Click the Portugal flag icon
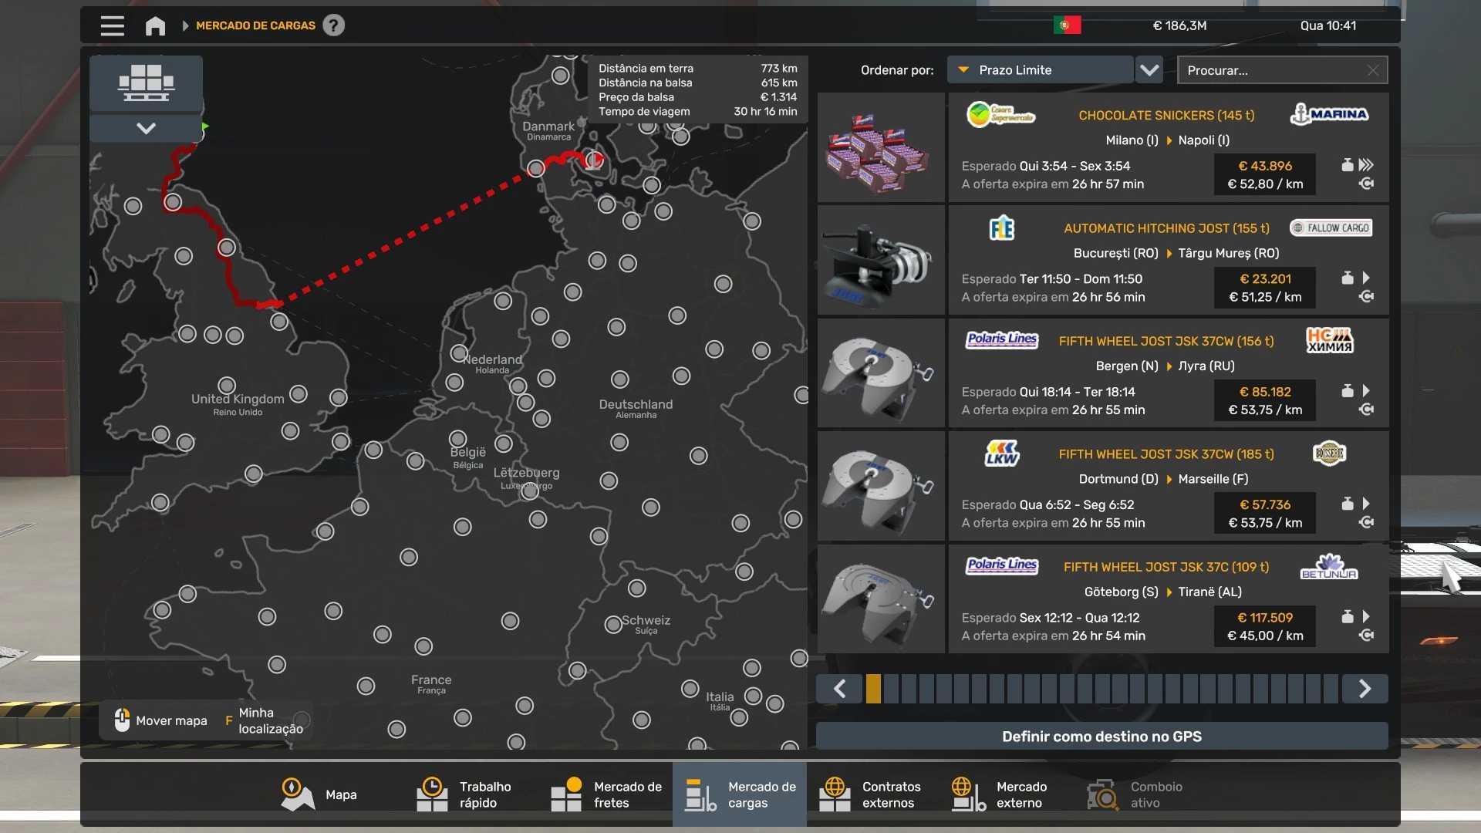Screen dimensions: 1481x833 pyautogui.click(x=1067, y=25)
